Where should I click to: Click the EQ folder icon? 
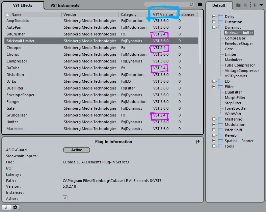[x=220, y=81]
